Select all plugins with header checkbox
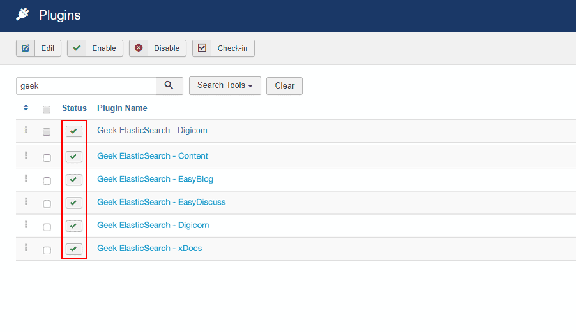The height and width of the screenshot is (332, 576). (47, 109)
